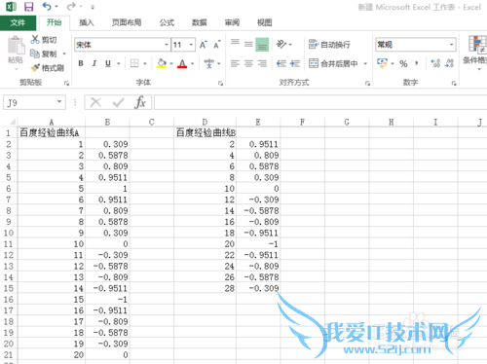The height and width of the screenshot is (364, 487).
Task: Decrease decimal places icon
Action: click(x=450, y=63)
